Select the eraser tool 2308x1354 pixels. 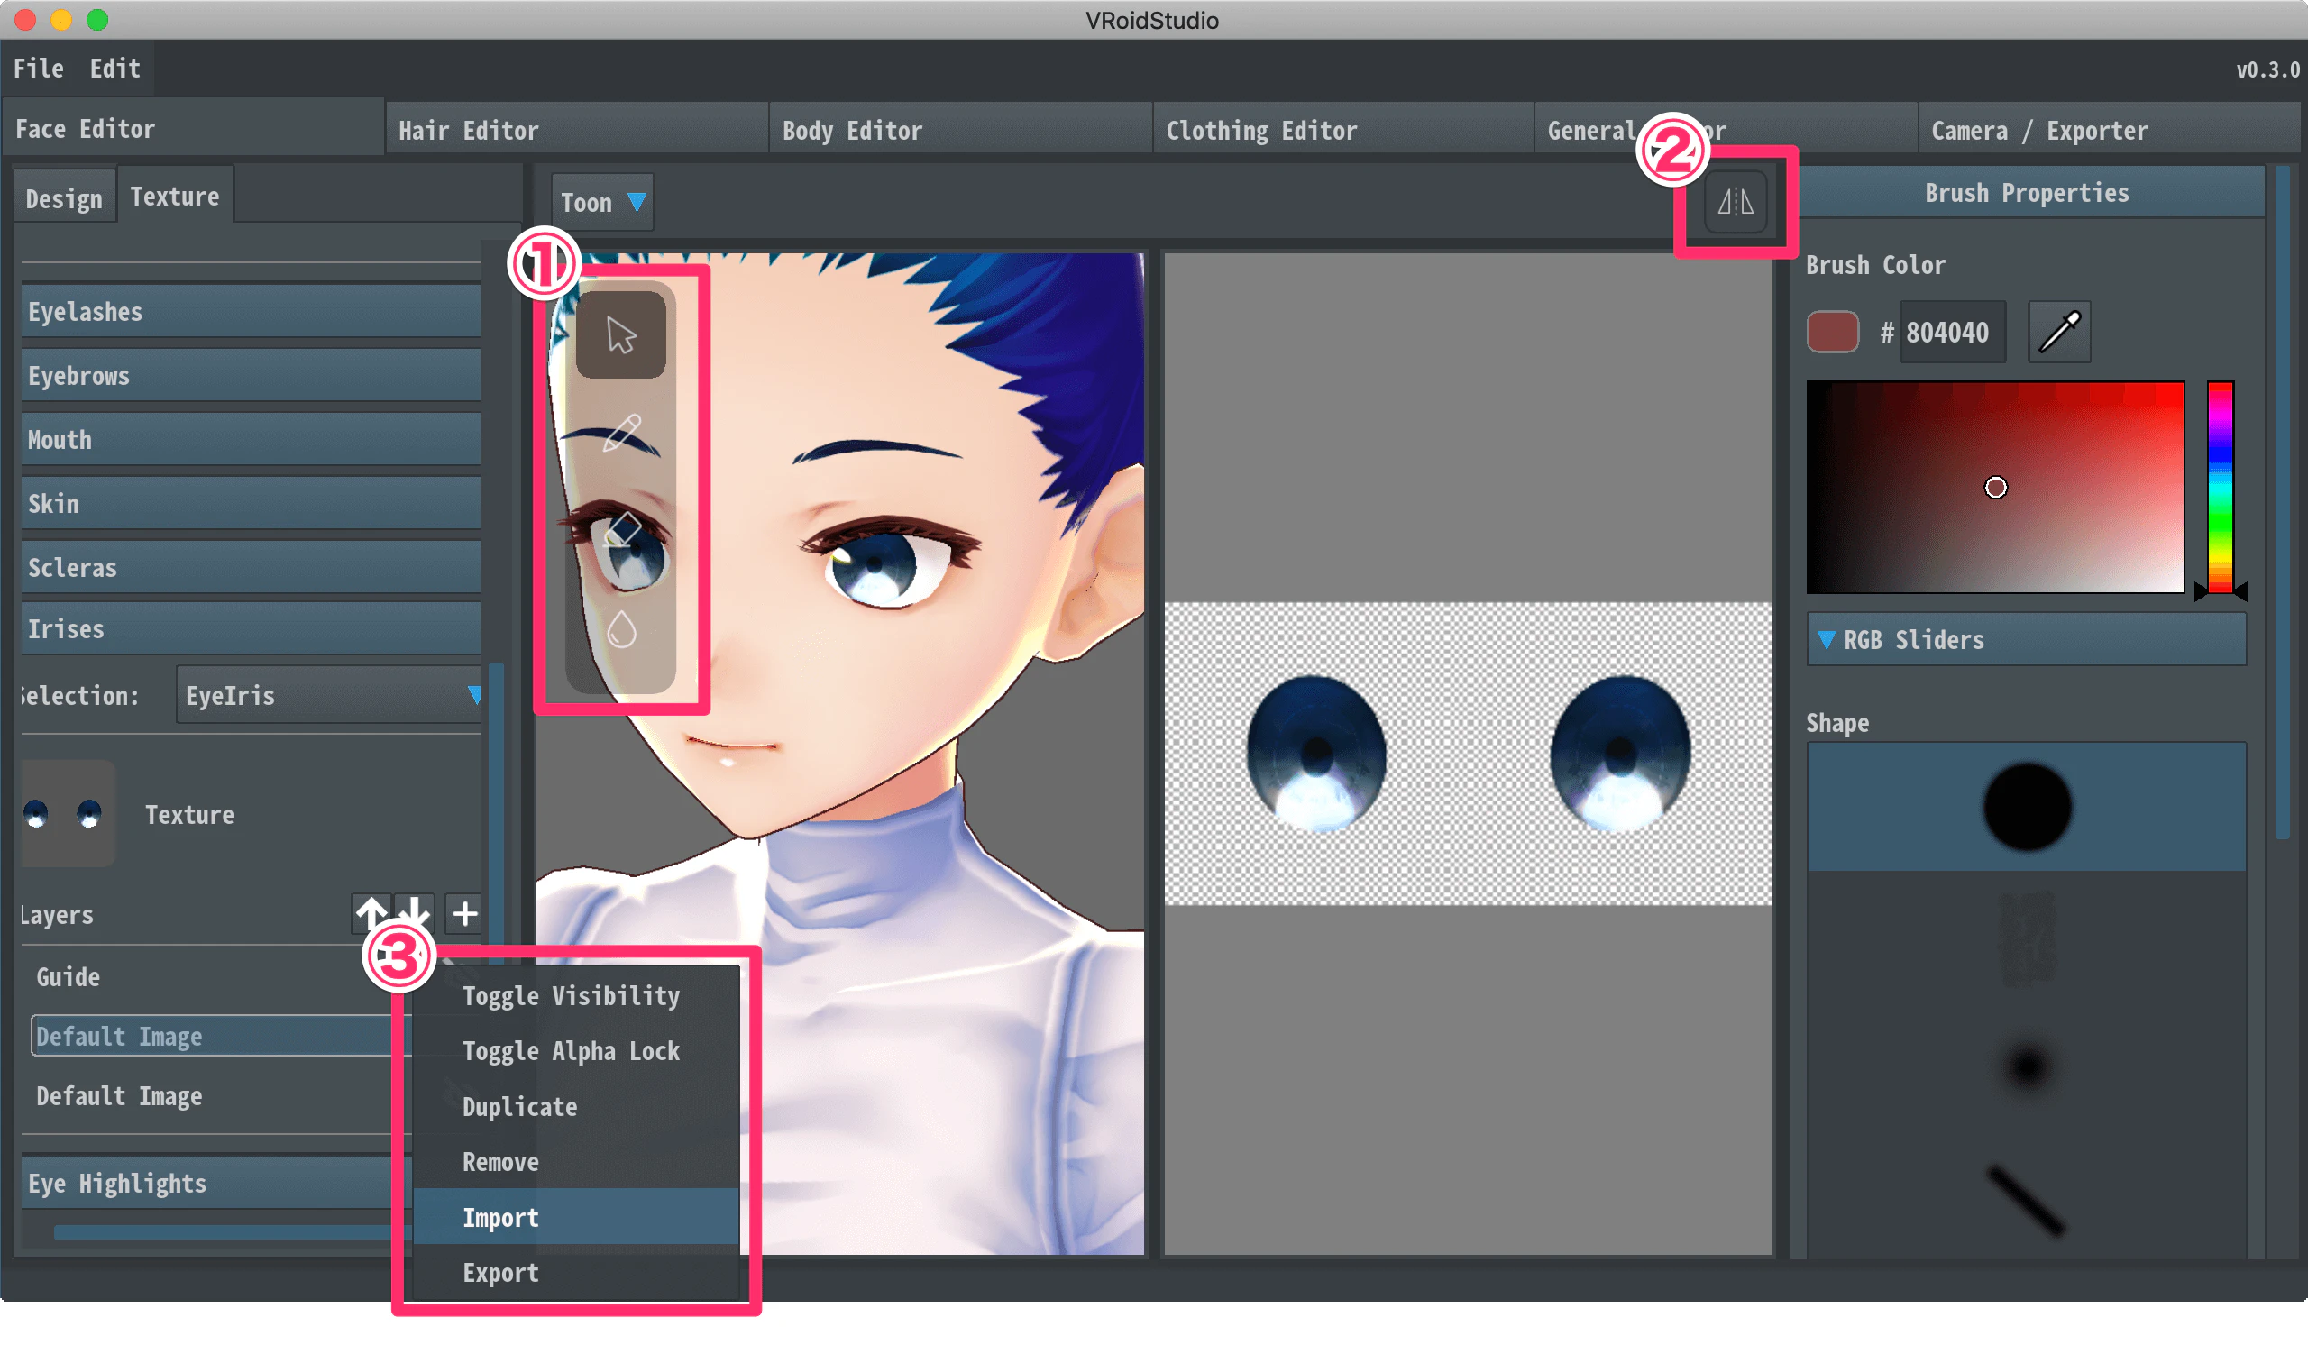623,531
